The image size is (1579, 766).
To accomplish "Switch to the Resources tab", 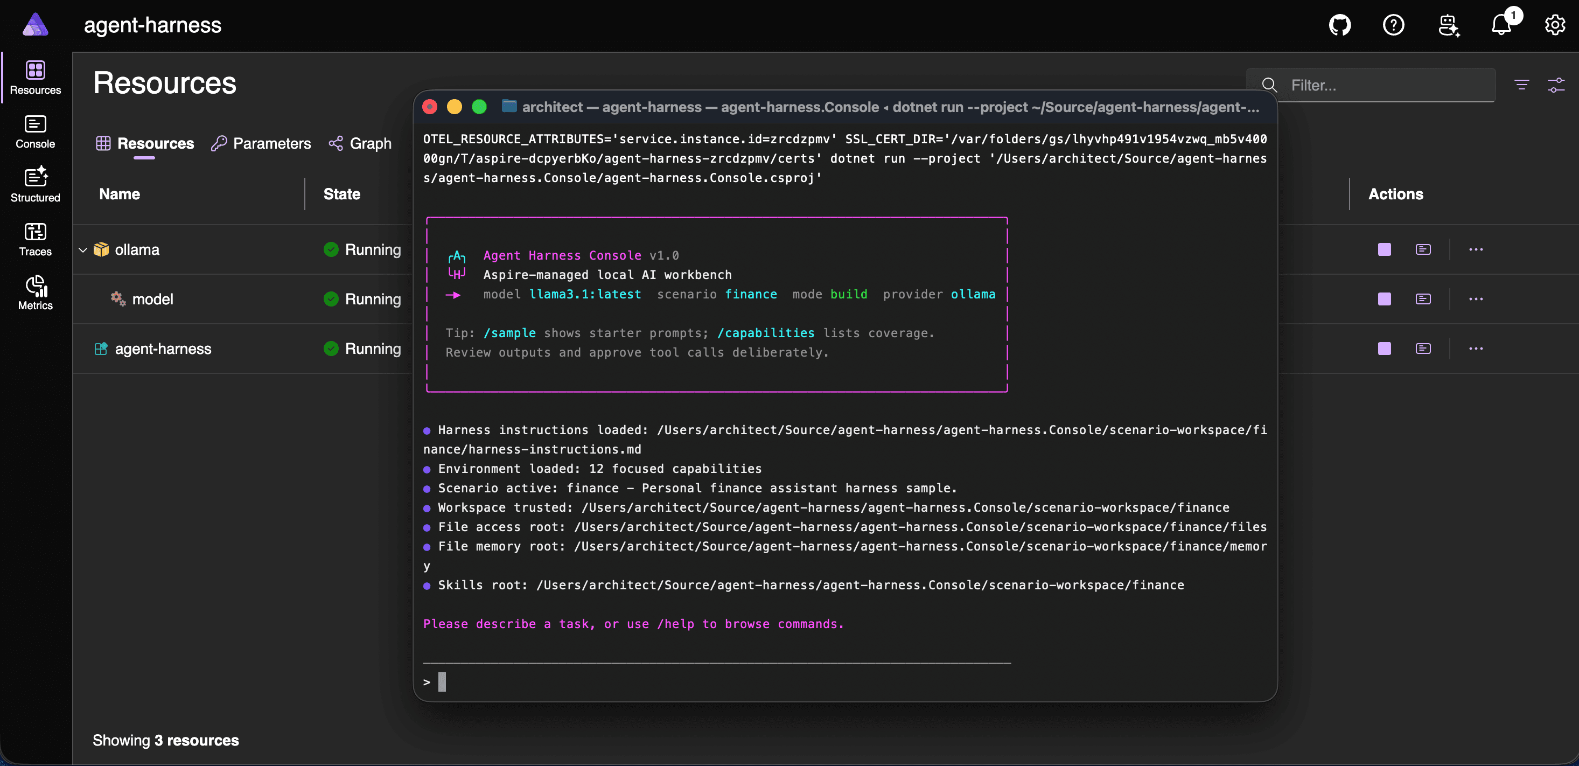I will (x=145, y=143).
